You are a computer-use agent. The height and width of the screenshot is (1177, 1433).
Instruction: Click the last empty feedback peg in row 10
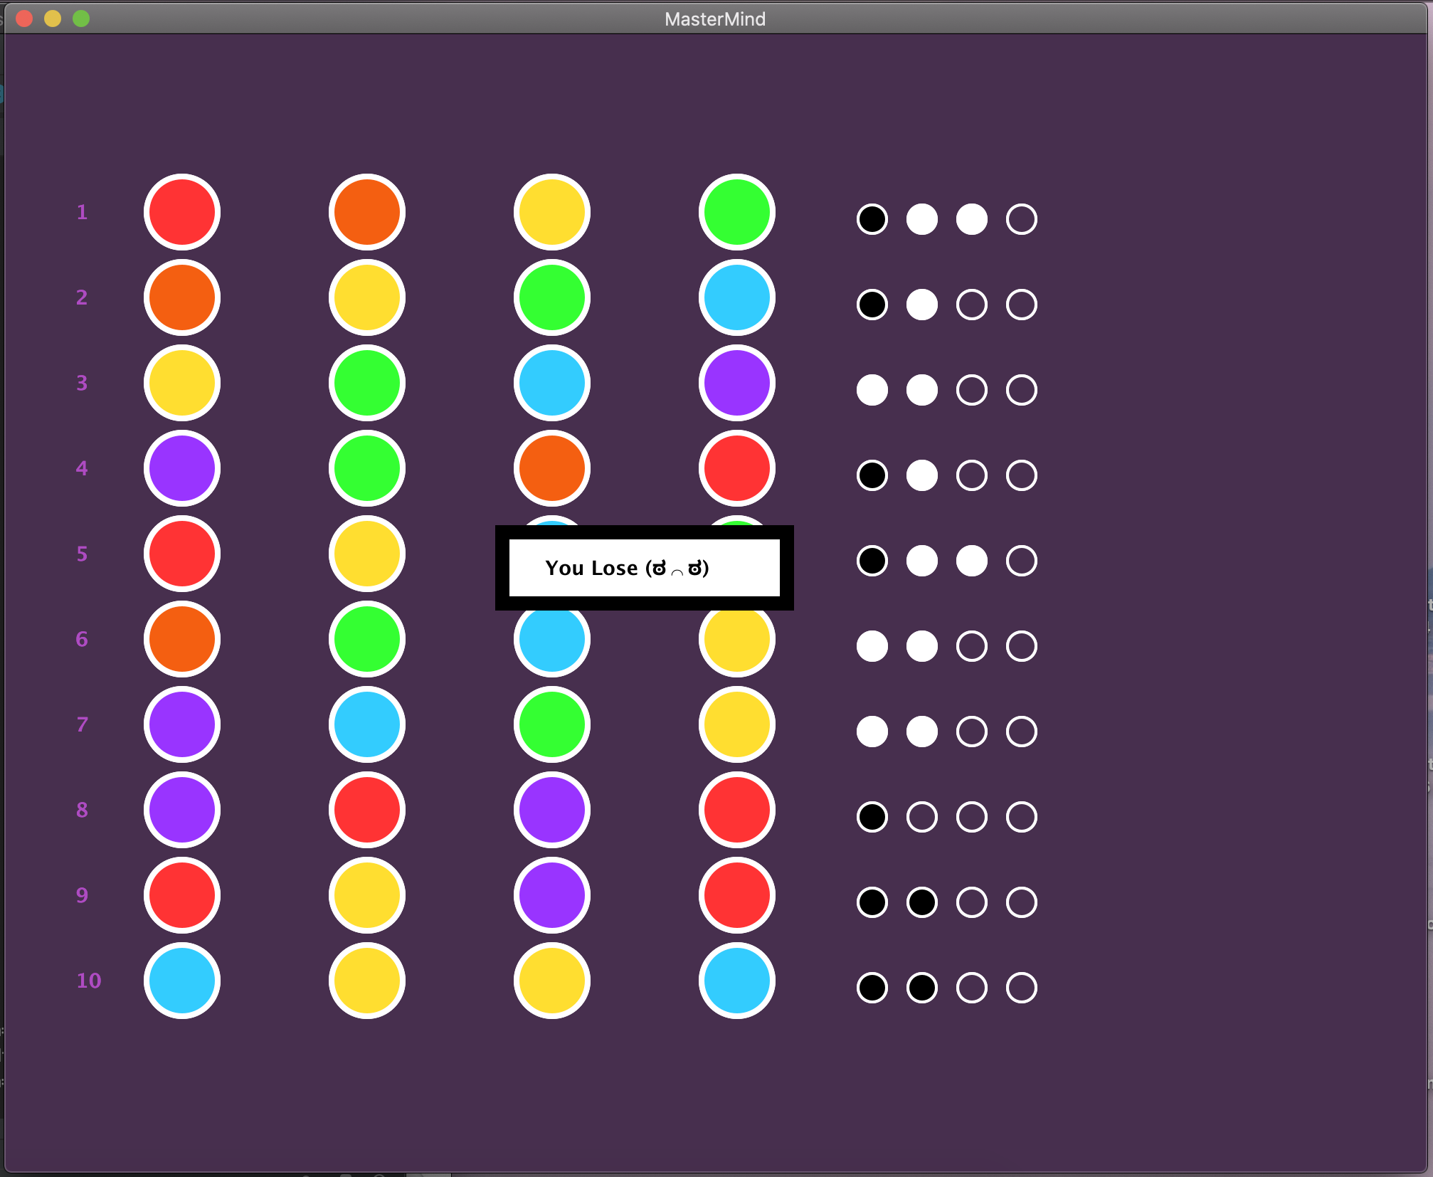click(1022, 988)
